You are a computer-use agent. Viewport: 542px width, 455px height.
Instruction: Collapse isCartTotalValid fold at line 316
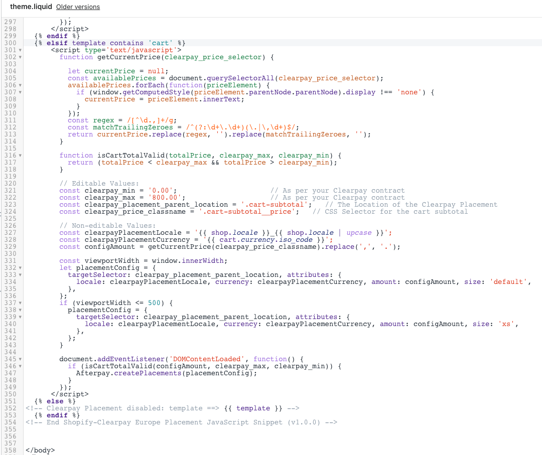pyautogui.click(x=20, y=156)
